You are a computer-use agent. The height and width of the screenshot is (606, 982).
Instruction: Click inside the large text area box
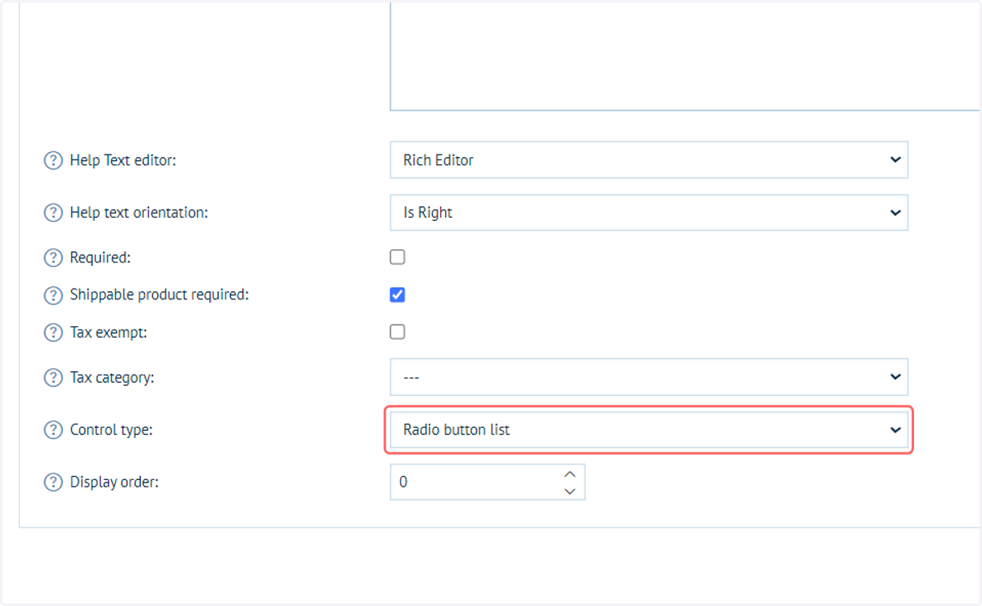coord(685,55)
